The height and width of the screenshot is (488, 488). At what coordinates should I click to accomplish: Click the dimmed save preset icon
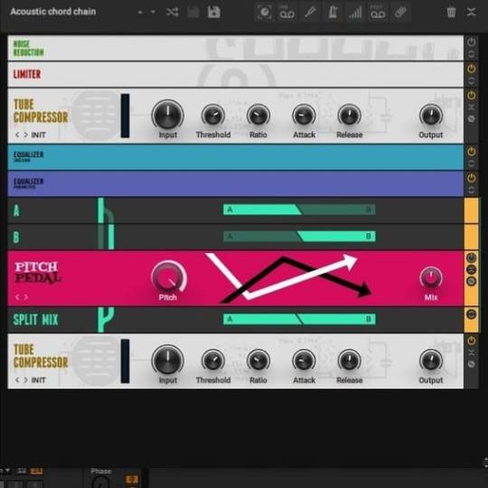193,12
